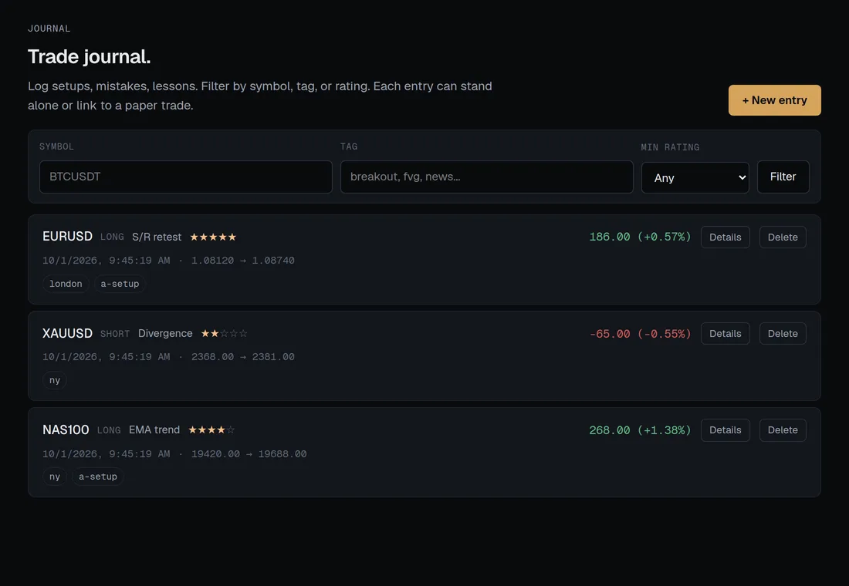
Task: Click the SHORT label on XAUUSD
Action: (115, 334)
